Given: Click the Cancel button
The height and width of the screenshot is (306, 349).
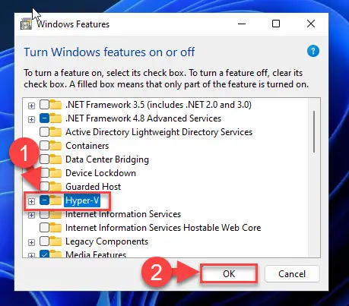Looking at the screenshot, I should (x=292, y=273).
